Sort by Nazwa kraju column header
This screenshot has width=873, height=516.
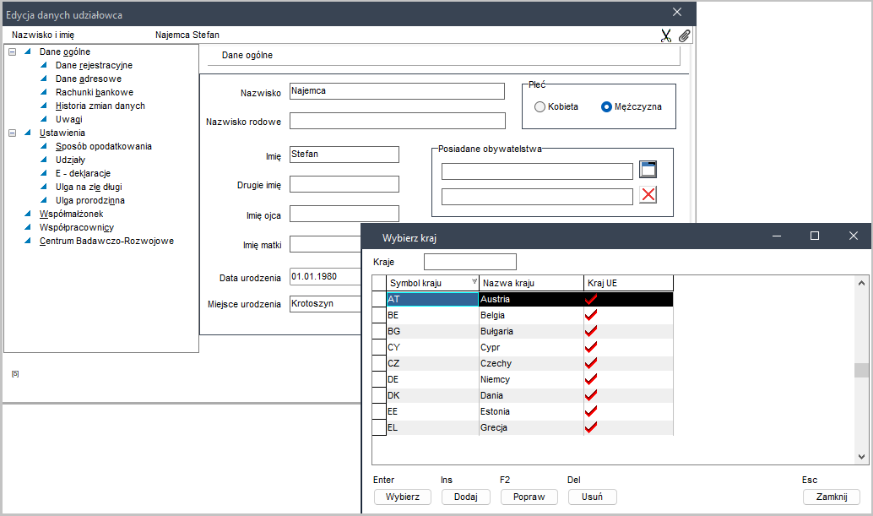coord(531,283)
